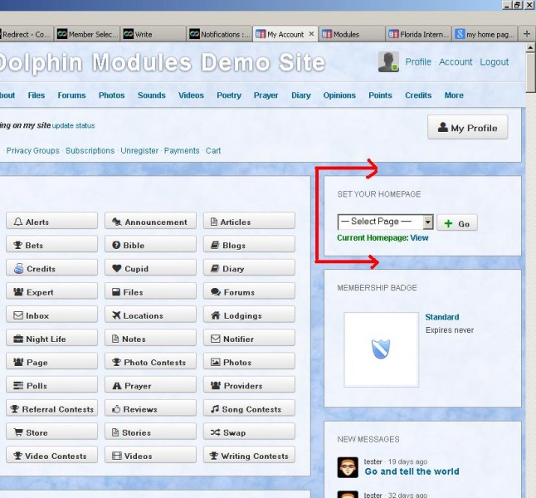The image size is (536, 498).
Task: Open the Expert module
Action: click(x=51, y=292)
